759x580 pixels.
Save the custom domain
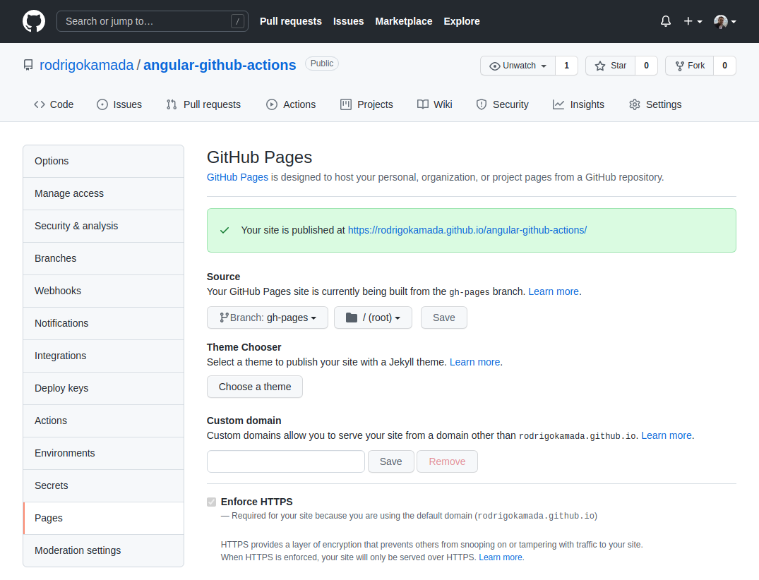click(390, 461)
